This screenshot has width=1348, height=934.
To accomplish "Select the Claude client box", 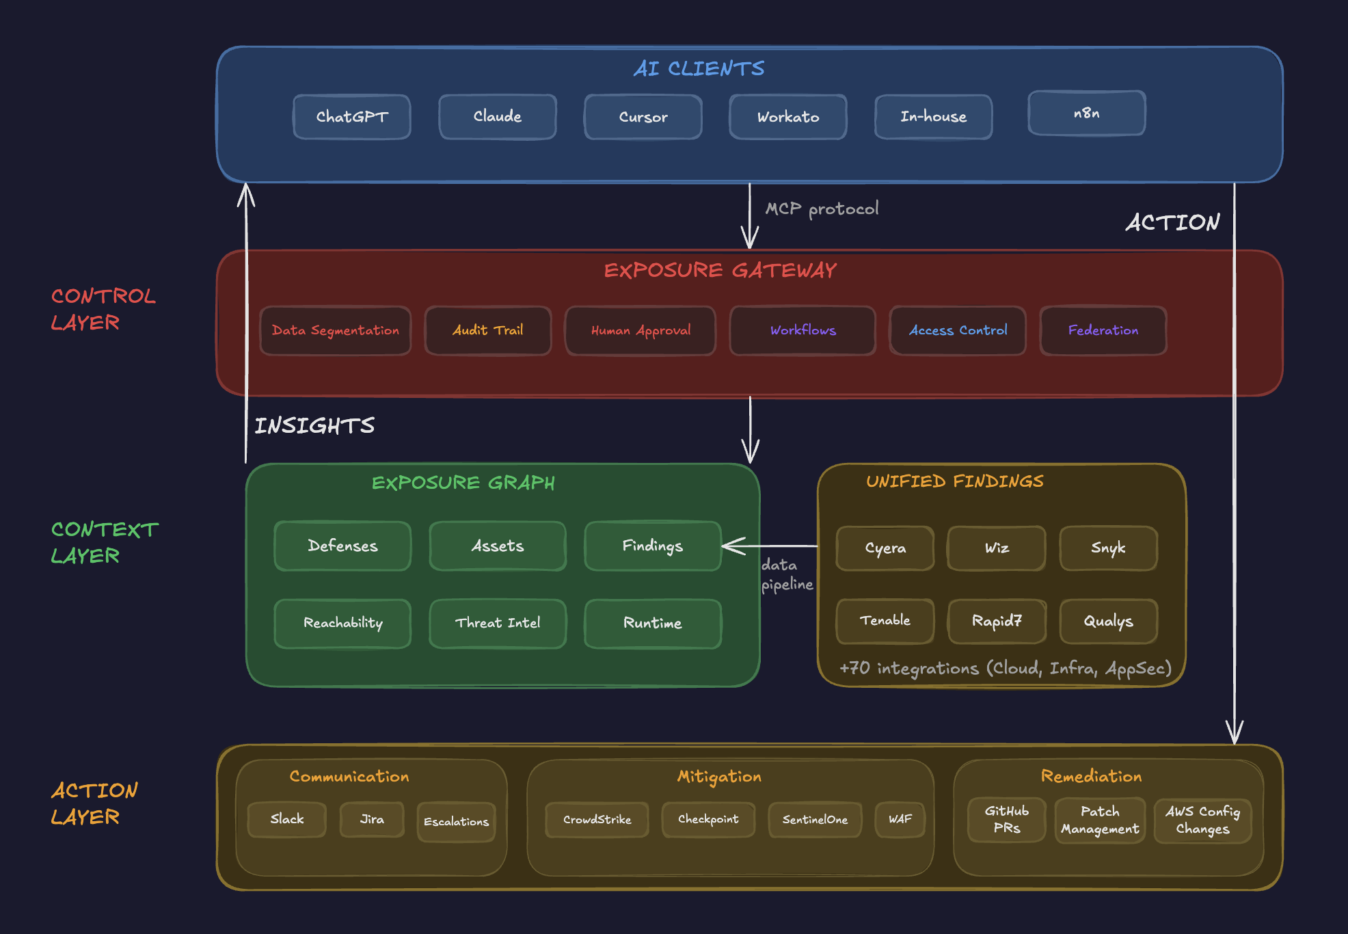I will click(x=497, y=117).
